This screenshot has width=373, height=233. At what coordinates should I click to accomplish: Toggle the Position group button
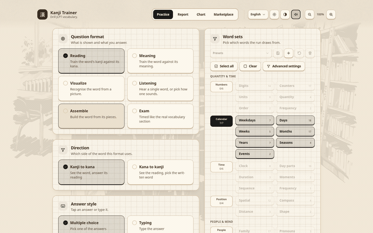(221, 201)
